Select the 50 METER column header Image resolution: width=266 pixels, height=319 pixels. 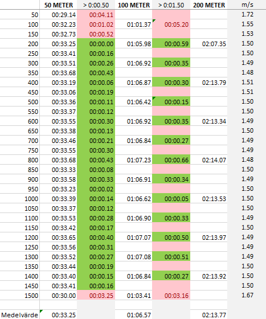[58, 5]
